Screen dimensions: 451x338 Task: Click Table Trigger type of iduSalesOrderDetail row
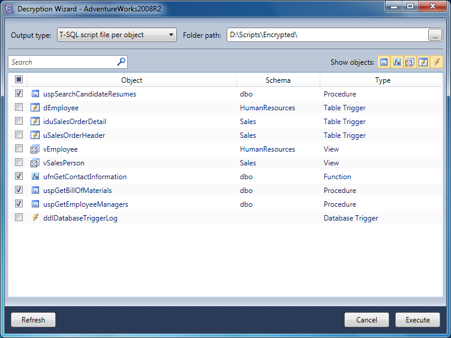(345, 122)
